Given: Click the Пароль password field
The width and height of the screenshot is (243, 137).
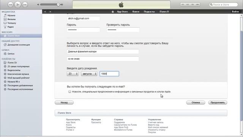Looking at the screenshot, I should coord(84,30).
